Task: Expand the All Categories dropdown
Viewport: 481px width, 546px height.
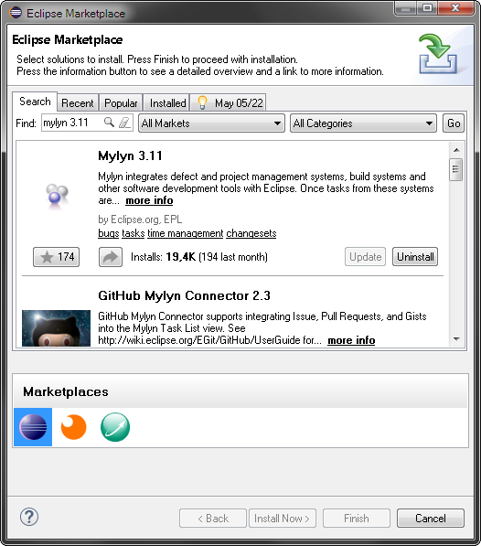Action: [363, 123]
